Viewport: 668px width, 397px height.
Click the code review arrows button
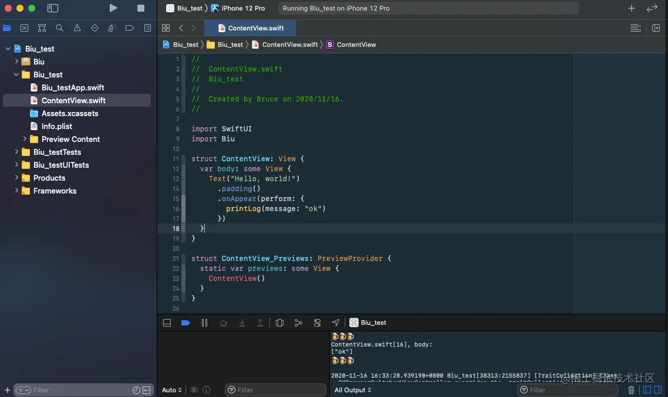tap(652, 8)
